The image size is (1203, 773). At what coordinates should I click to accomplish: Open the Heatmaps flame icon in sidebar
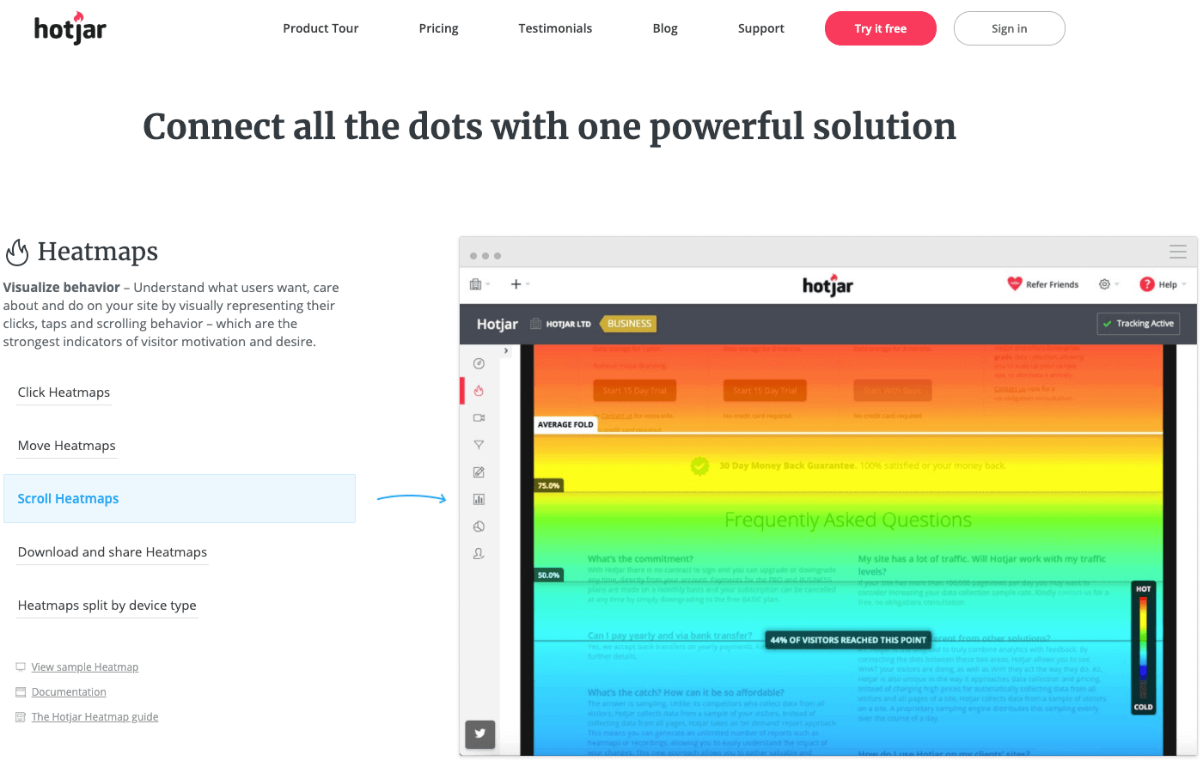pos(479,391)
